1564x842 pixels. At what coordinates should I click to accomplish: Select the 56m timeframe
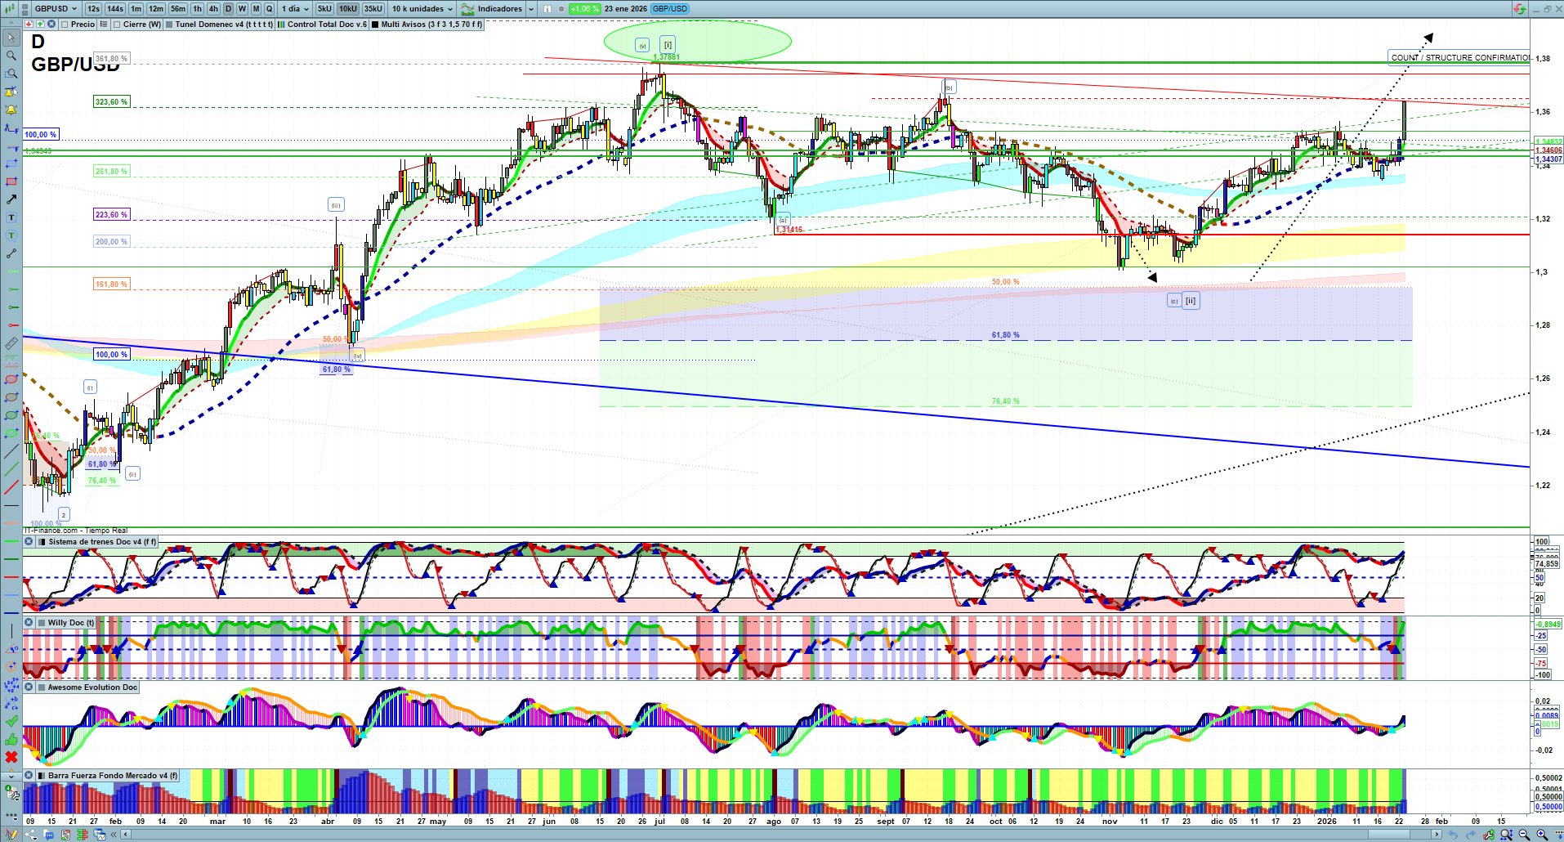177,9
